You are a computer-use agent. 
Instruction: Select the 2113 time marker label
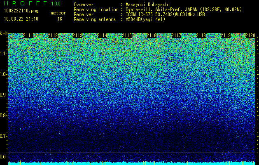(x=77, y=35)
